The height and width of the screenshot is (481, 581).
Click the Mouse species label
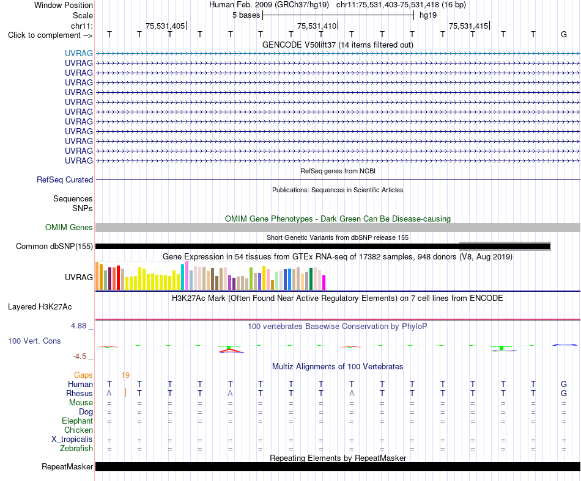[x=81, y=403]
